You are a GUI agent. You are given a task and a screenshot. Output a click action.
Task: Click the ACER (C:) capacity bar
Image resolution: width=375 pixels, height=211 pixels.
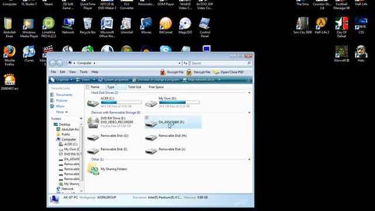pos(121,102)
